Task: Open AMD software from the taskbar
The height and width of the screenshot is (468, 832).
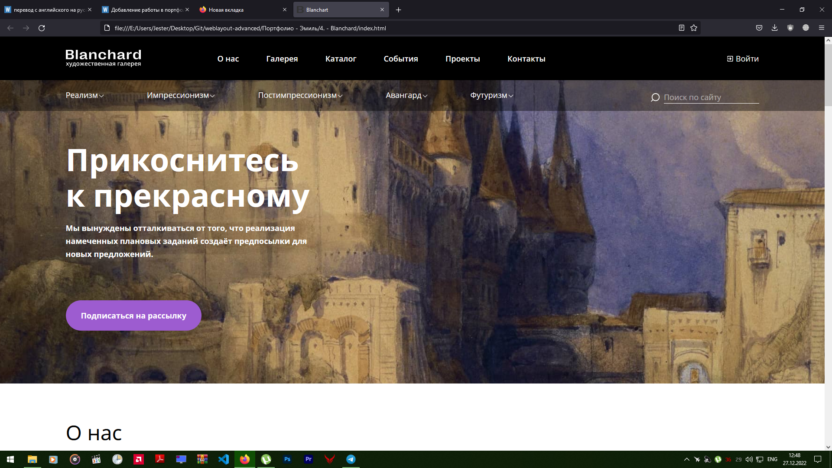Action: click(x=139, y=459)
